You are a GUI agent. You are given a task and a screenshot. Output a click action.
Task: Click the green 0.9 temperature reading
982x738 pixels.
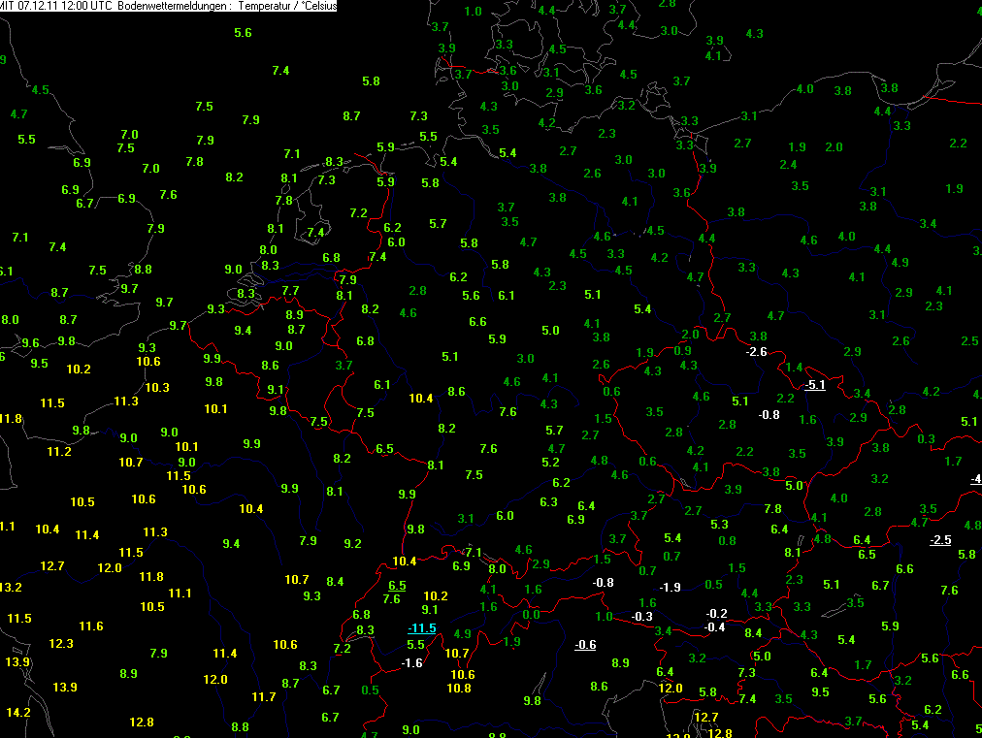click(682, 350)
